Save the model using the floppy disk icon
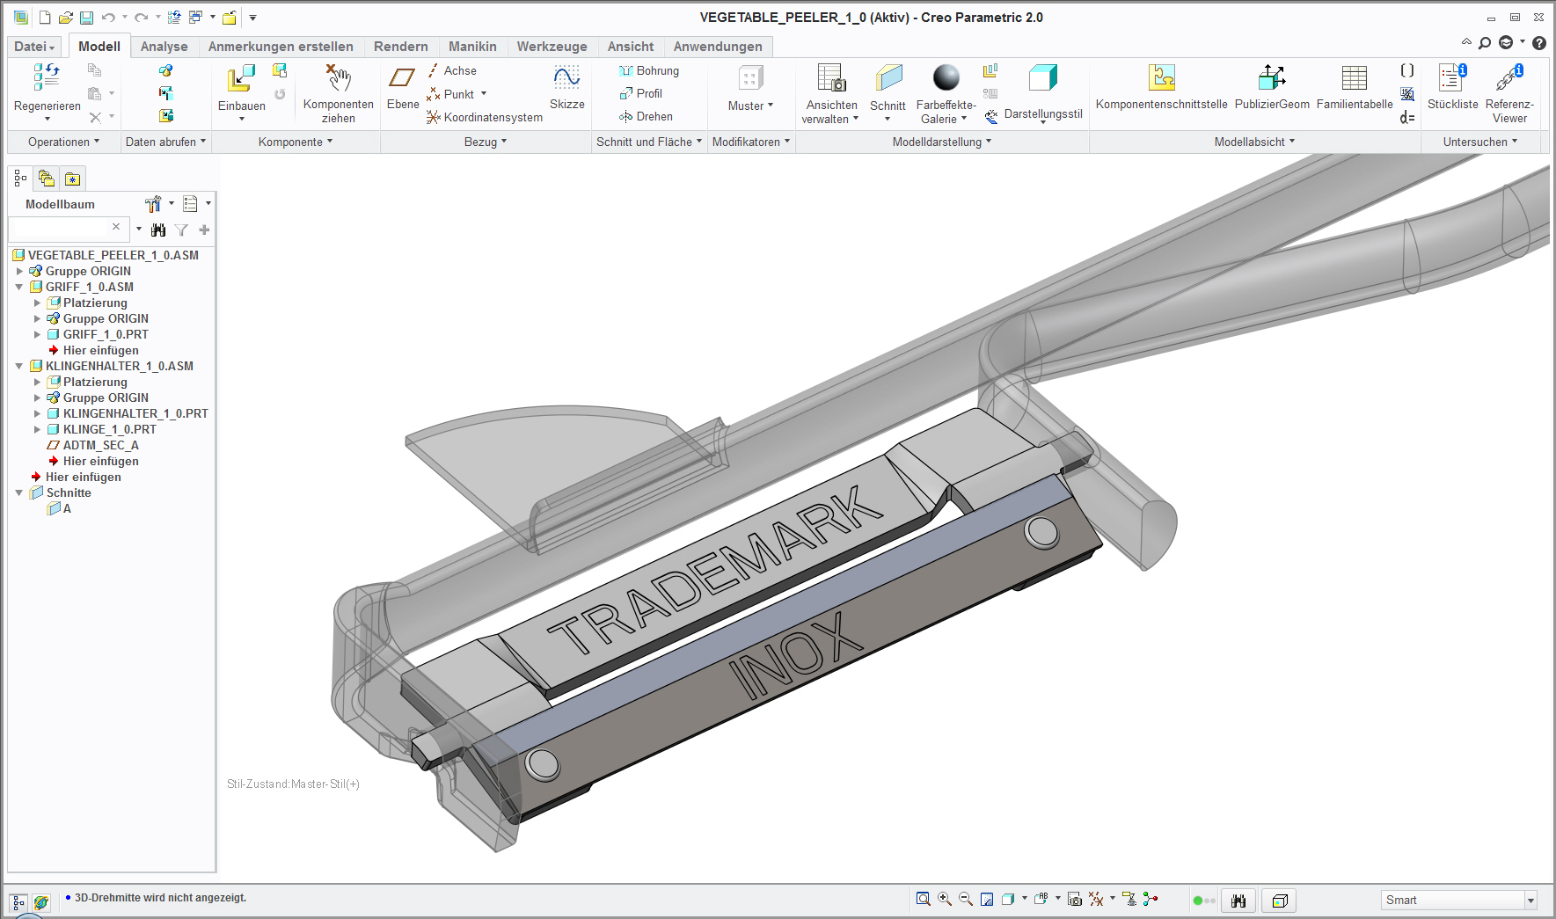Image resolution: width=1556 pixels, height=919 pixels. 86,18
